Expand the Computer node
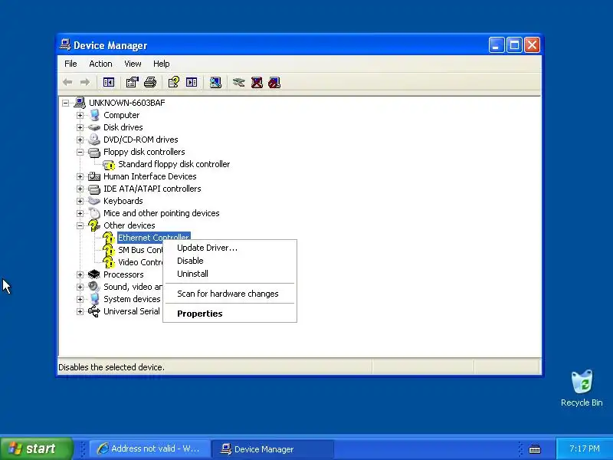Image resolution: width=613 pixels, height=460 pixels. coord(80,116)
